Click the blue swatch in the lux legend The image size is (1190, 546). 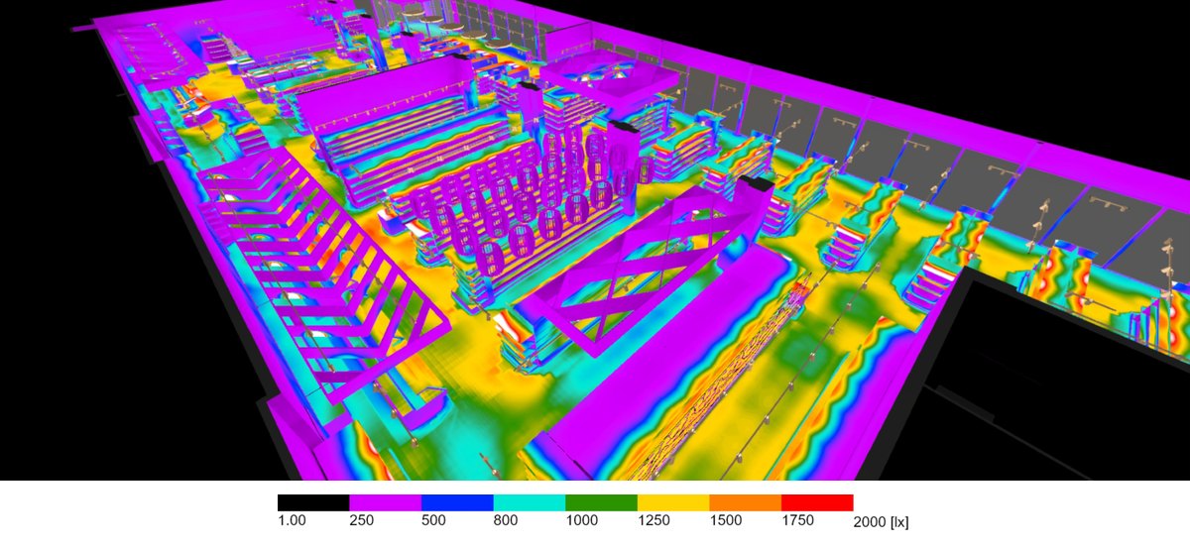click(457, 502)
